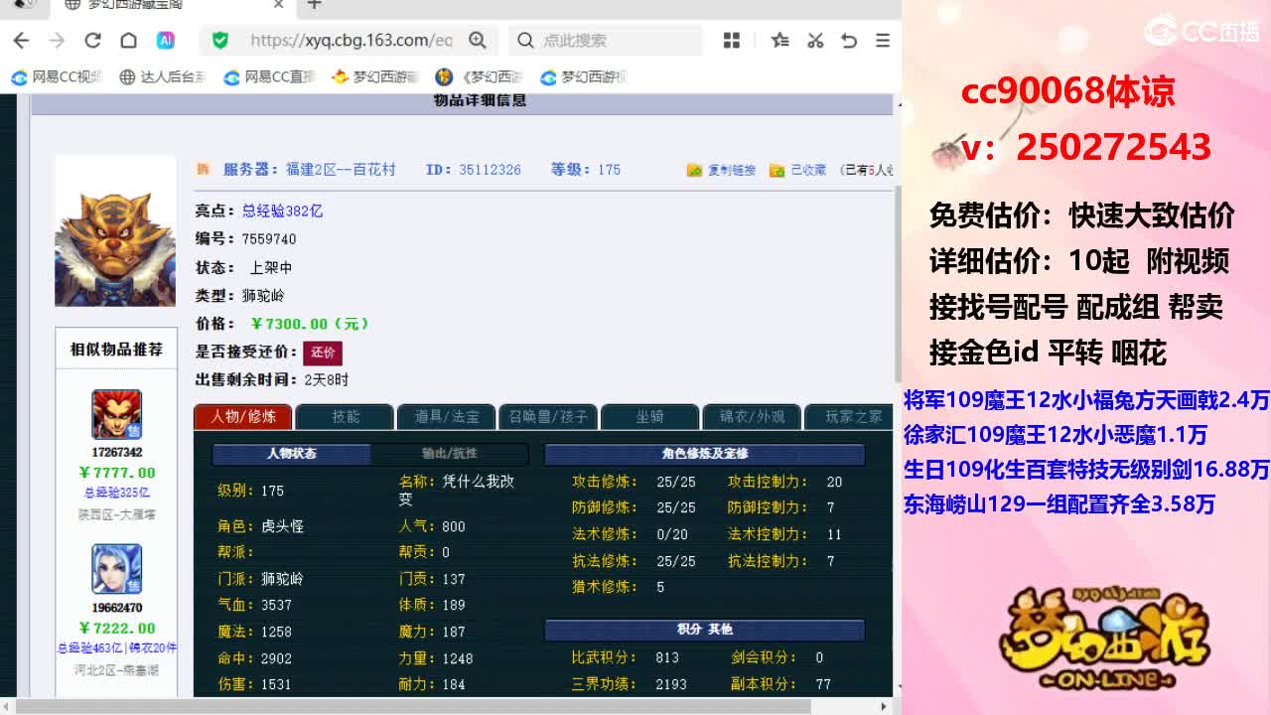Copy the listing link via 复制链接
Image resolution: width=1271 pixels, height=715 pixels.
(721, 171)
